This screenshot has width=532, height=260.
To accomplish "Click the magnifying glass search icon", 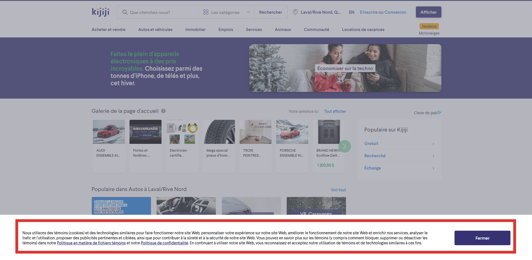I will click(125, 12).
